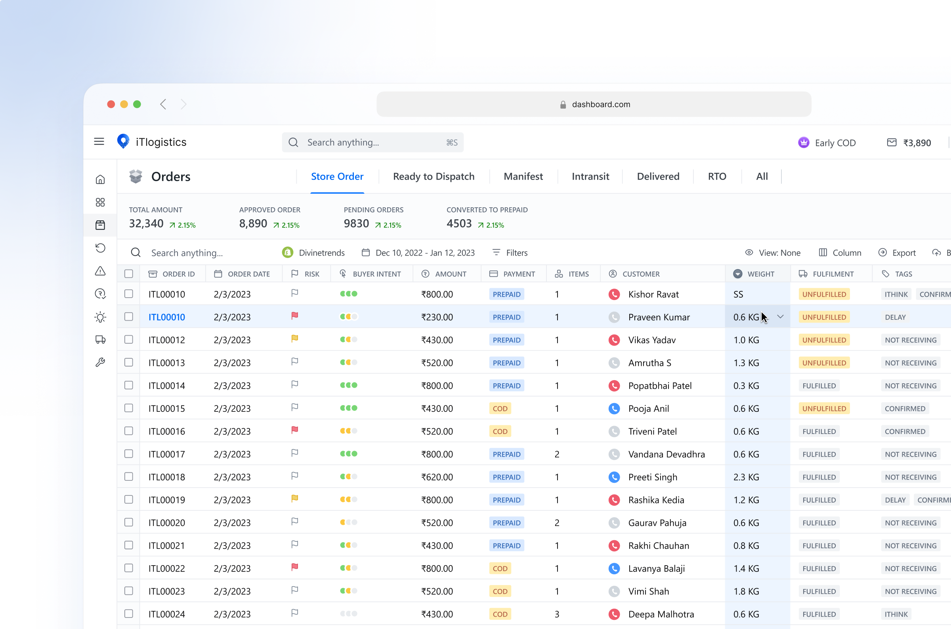Go back with browser back arrow
The height and width of the screenshot is (629, 951).
163,104
